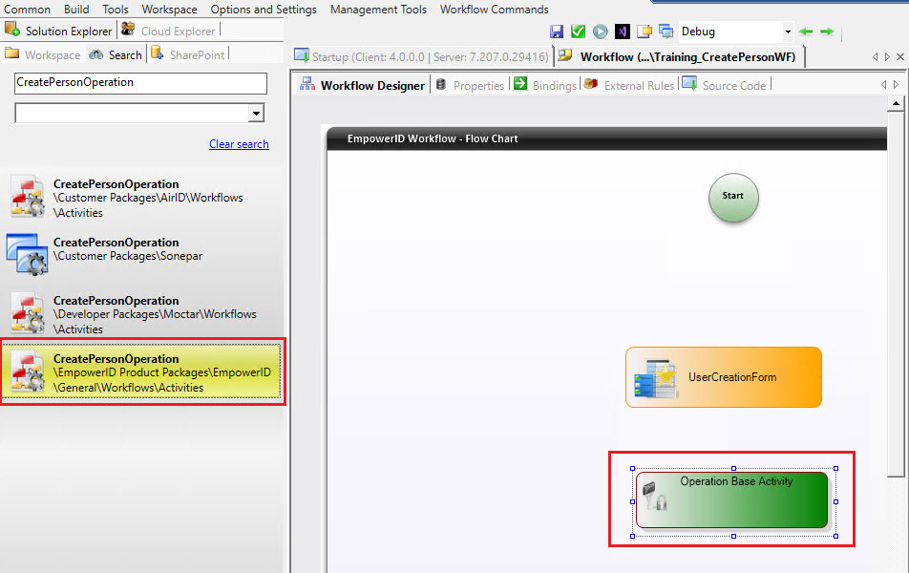Close the active document tab with X
909x573 pixels.
[x=899, y=57]
